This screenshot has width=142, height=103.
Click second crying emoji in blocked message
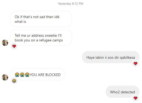coord(22,75)
